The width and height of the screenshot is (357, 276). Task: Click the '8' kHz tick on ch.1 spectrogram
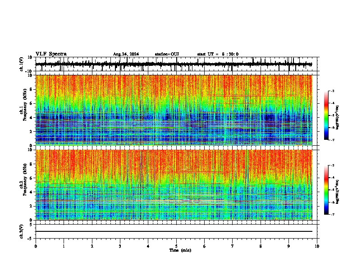[31, 89]
